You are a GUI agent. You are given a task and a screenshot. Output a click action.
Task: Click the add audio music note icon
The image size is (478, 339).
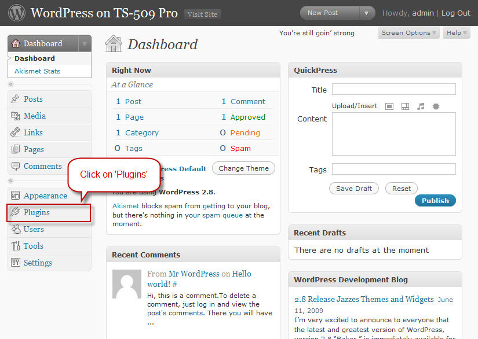(x=421, y=106)
